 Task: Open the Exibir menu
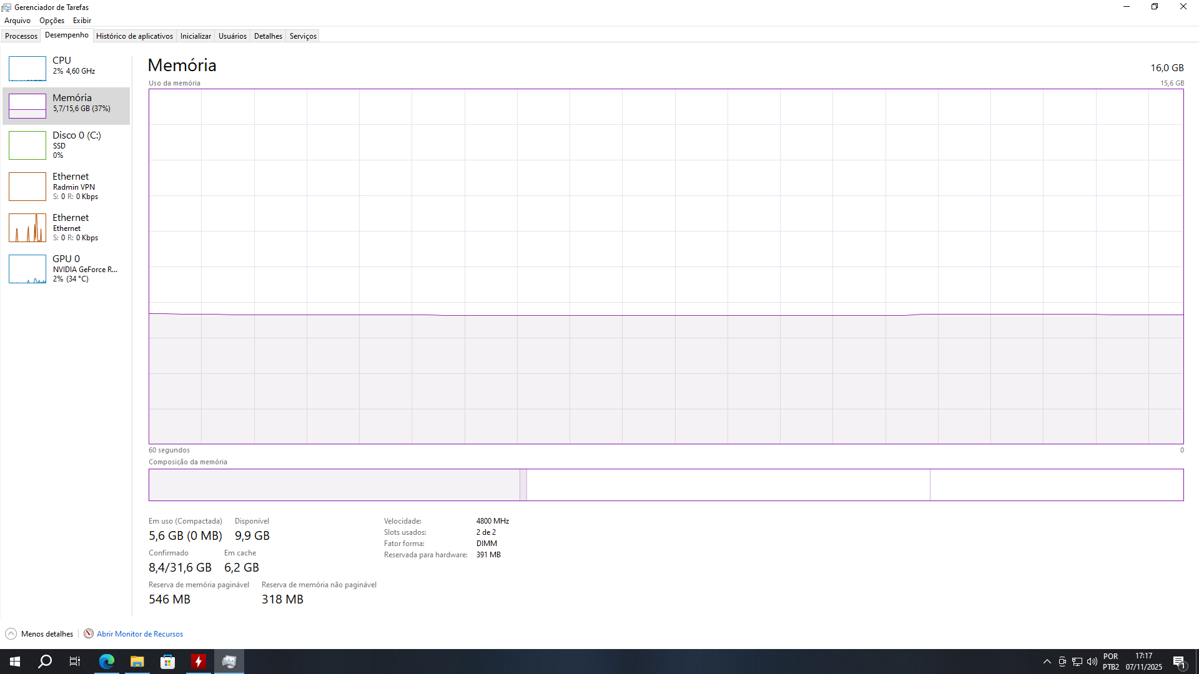pos(82,21)
